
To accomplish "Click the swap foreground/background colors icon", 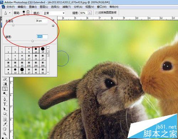I will [x=7, y=138].
